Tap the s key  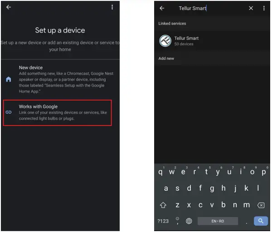coord(177,188)
